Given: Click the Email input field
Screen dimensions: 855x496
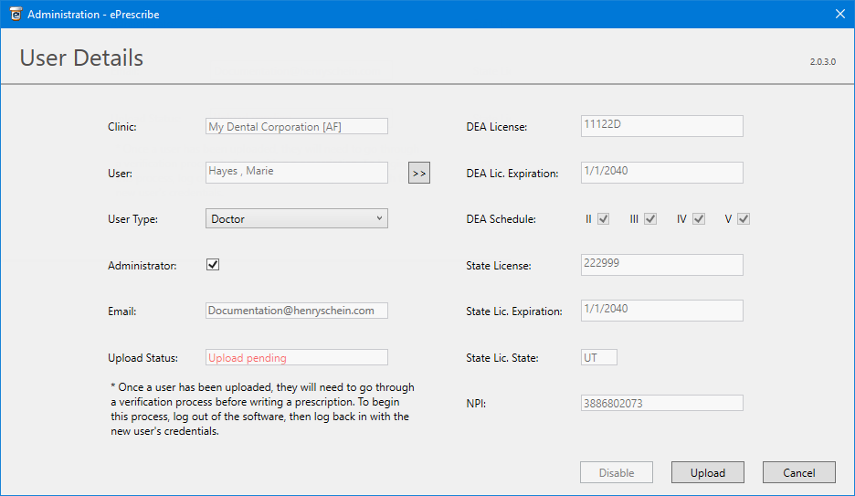Looking at the screenshot, I should click(297, 311).
